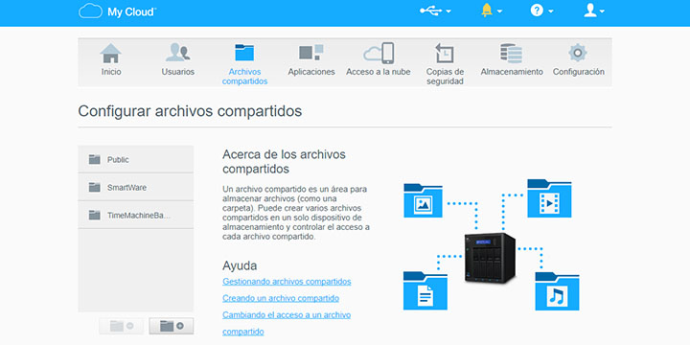Open the Acceso a la nube icon
This screenshot has width=690, height=345.
pos(378,54)
